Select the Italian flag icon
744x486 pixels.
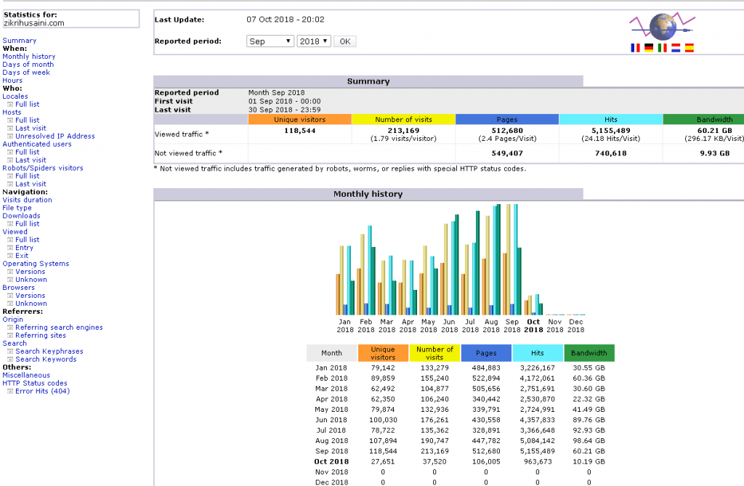click(x=662, y=48)
